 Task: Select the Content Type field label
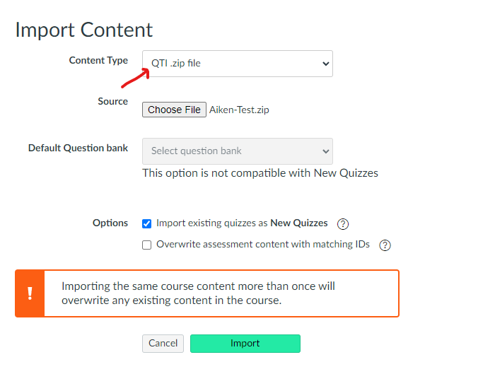(98, 61)
